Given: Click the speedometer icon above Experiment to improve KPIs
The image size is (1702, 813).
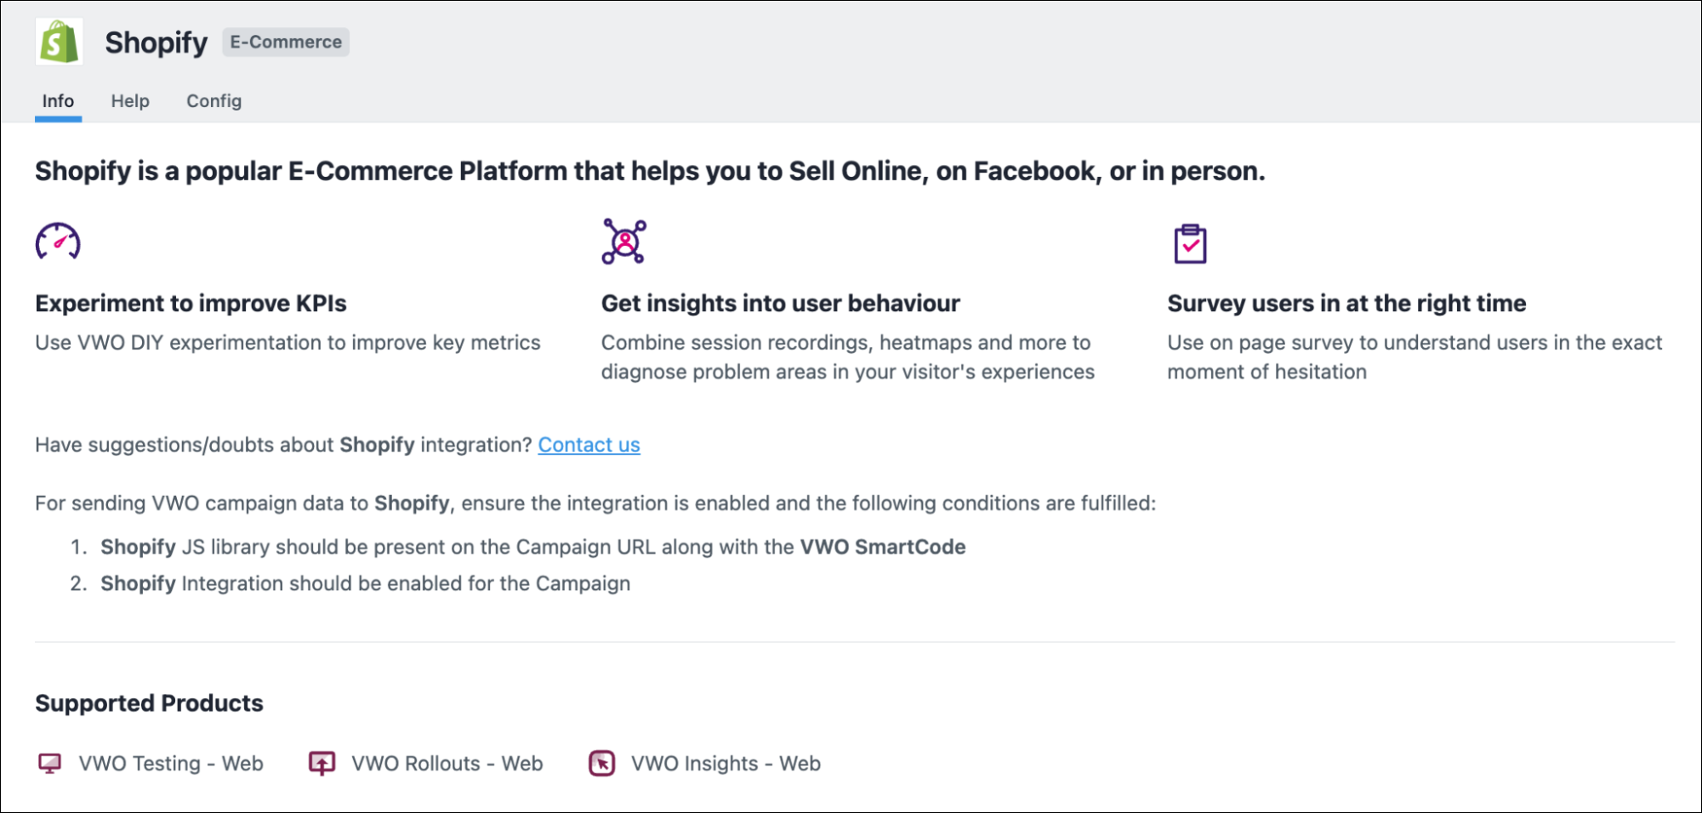Looking at the screenshot, I should click(58, 242).
